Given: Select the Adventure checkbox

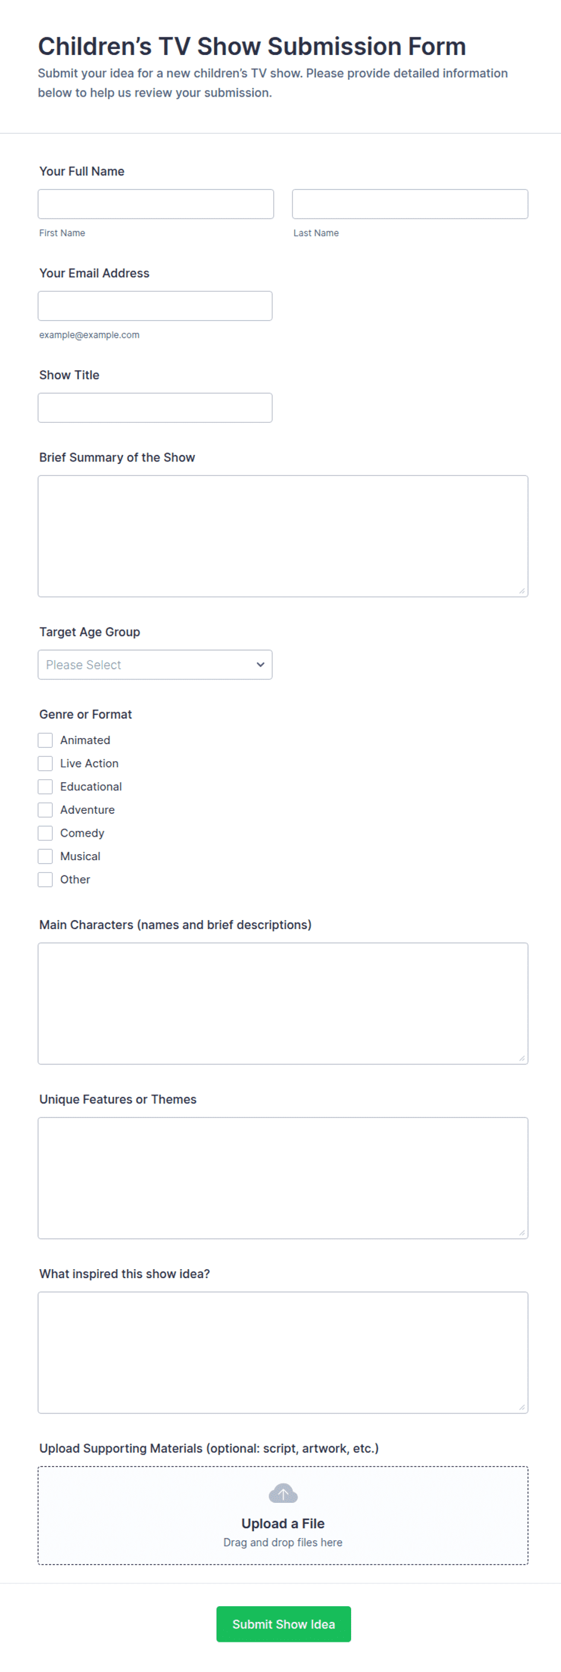Looking at the screenshot, I should coord(45,809).
